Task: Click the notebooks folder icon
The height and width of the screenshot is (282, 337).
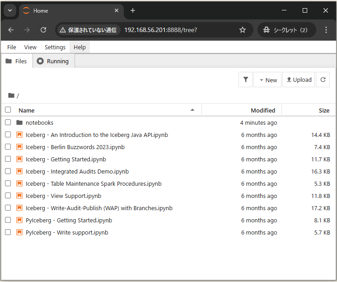Action: tap(19, 122)
